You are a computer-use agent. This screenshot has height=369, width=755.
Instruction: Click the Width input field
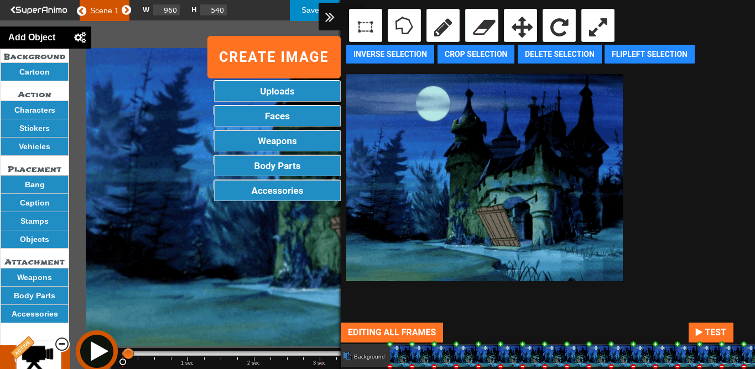pyautogui.click(x=166, y=10)
